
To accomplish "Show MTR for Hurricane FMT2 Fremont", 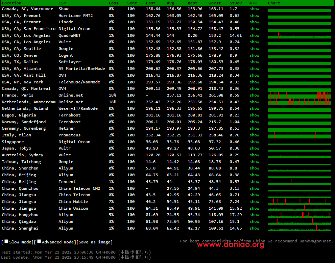I will click(254, 16).
